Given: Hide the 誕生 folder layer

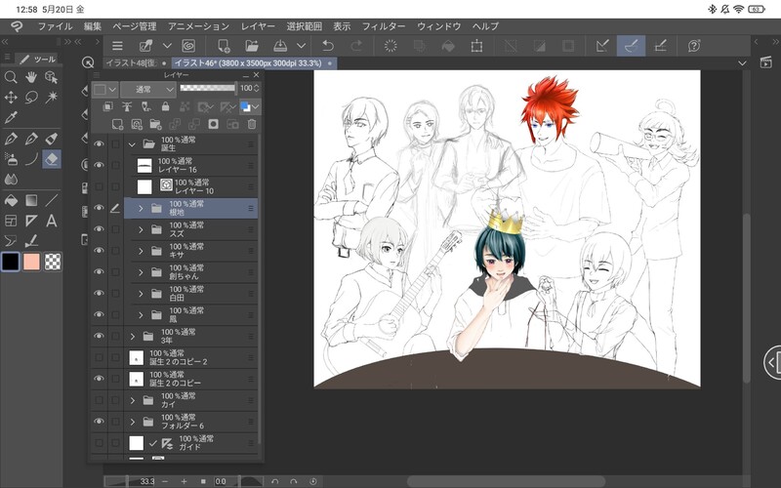Looking at the screenshot, I should click(x=100, y=143).
